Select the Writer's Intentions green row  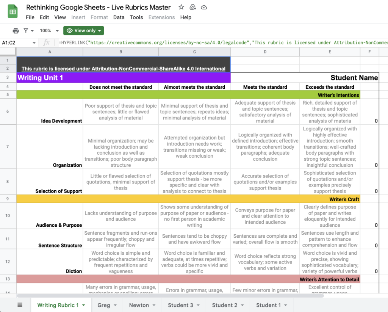tap(188, 95)
